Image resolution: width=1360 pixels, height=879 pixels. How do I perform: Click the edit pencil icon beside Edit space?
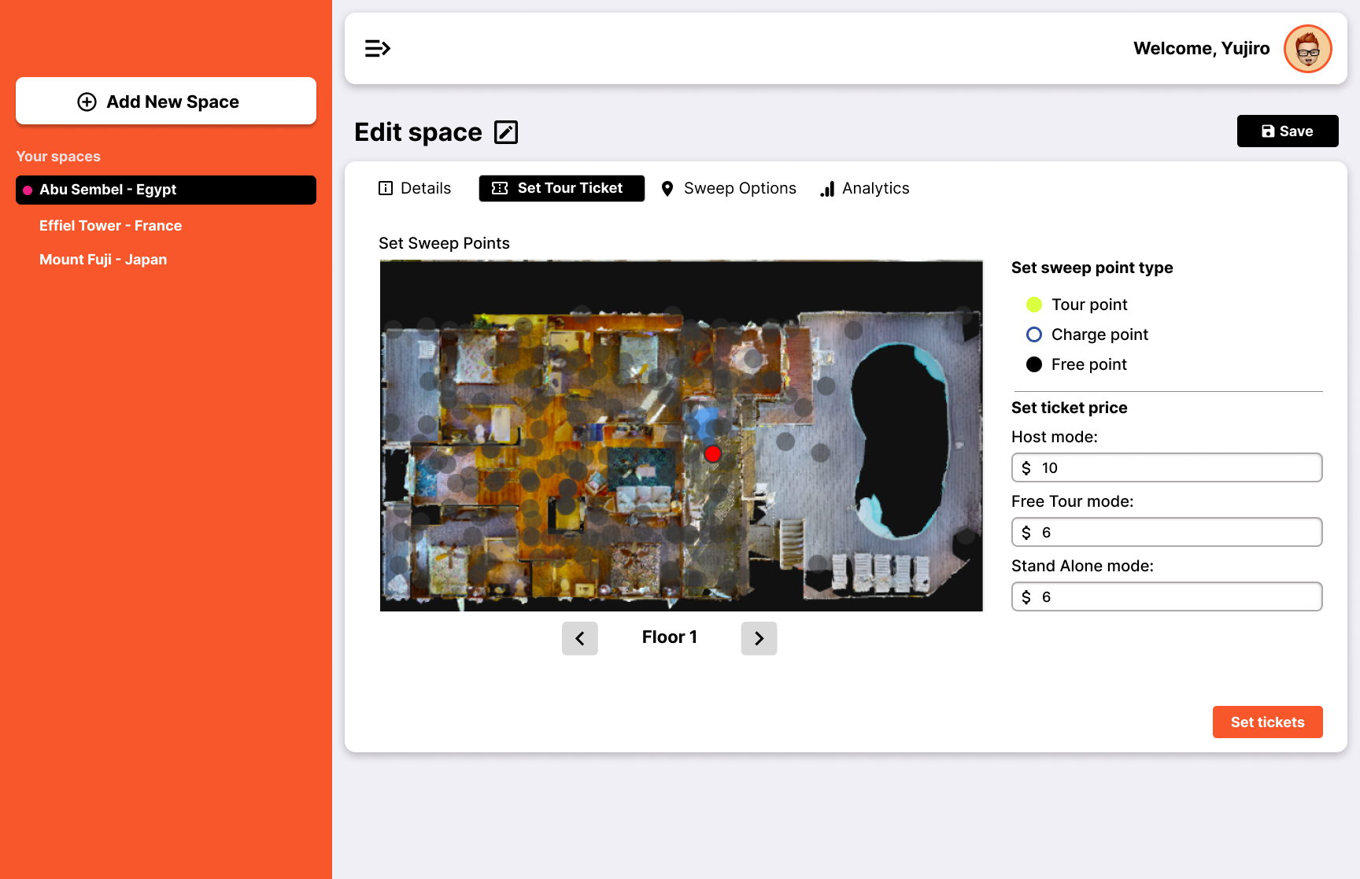[x=506, y=132]
